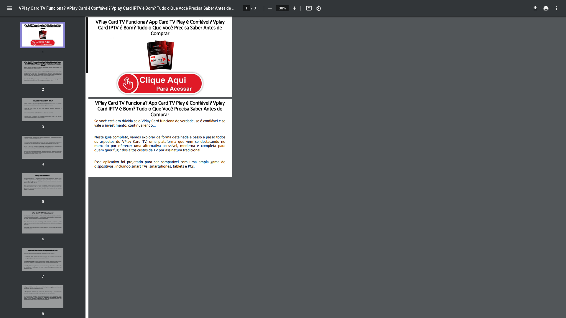Click the paragraph starting 'Esse aplicativo foi projetado'
The height and width of the screenshot is (318, 566).
[160, 164]
